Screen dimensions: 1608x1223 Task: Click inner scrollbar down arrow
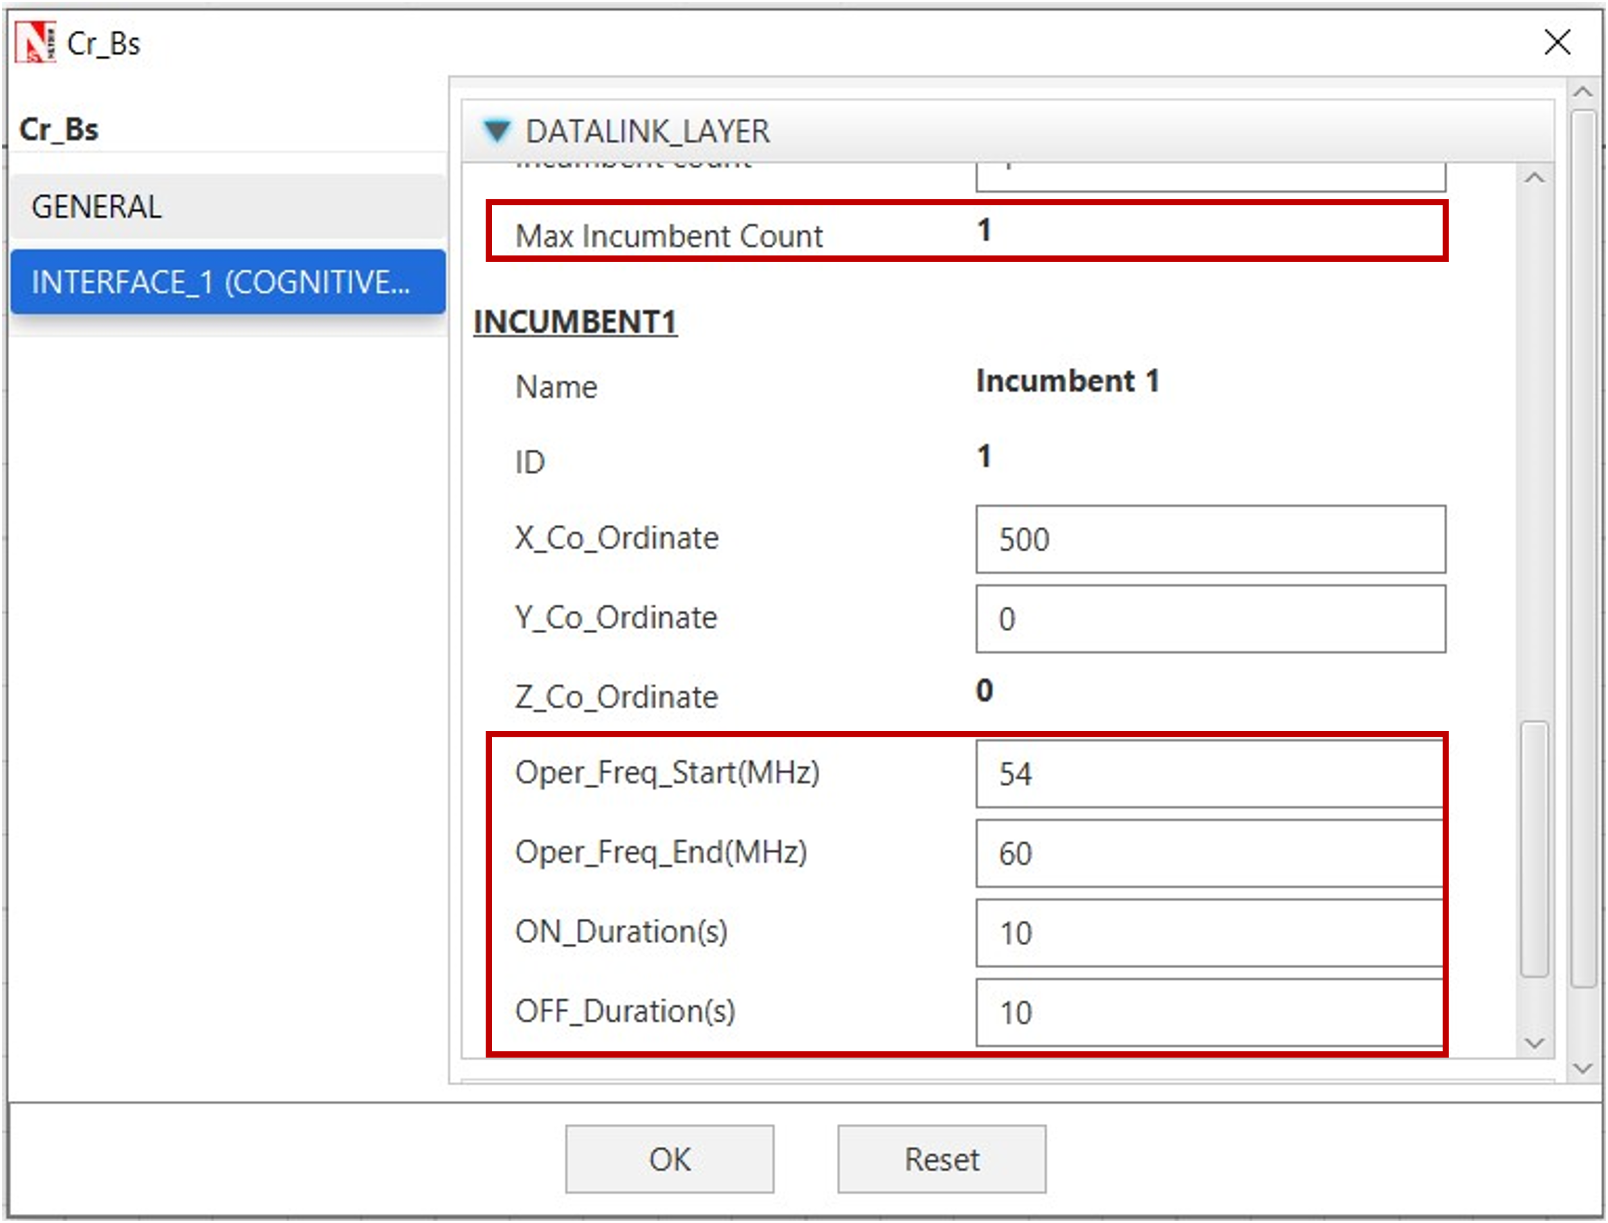click(1535, 1042)
